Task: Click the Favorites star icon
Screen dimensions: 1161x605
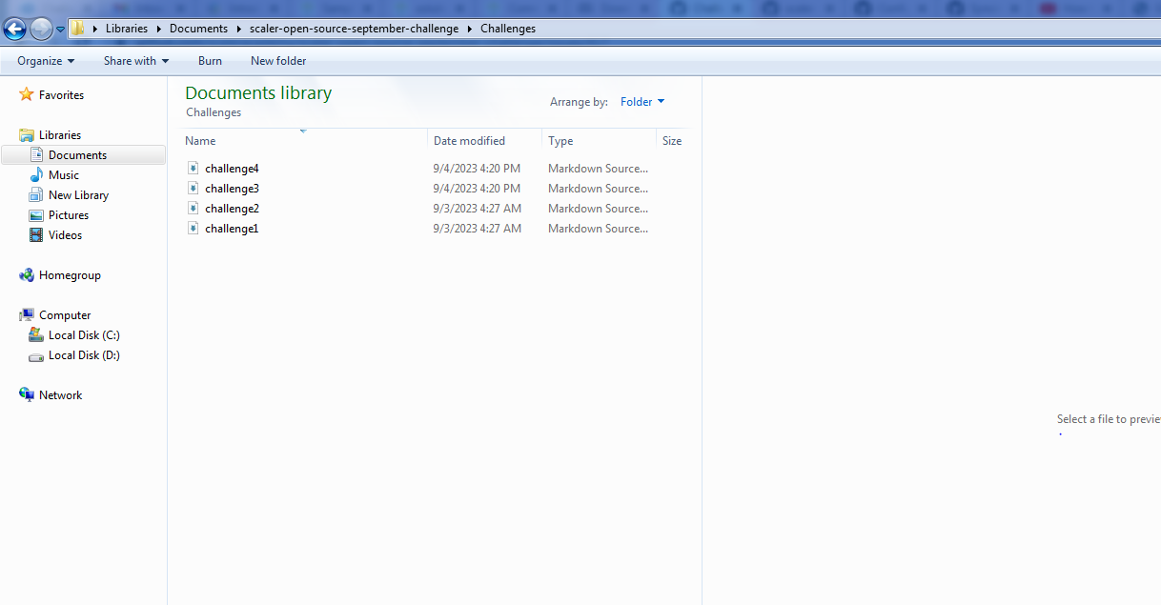Action: pos(26,94)
